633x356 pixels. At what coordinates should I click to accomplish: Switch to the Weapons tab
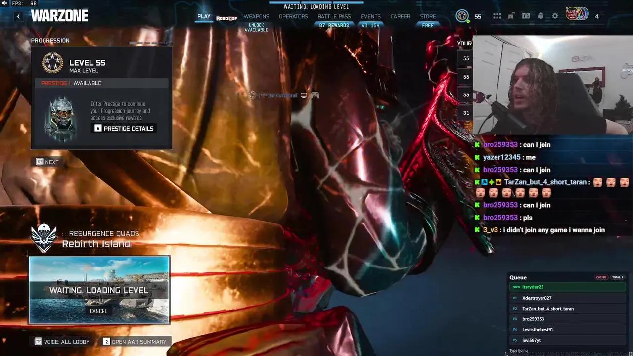[256, 16]
